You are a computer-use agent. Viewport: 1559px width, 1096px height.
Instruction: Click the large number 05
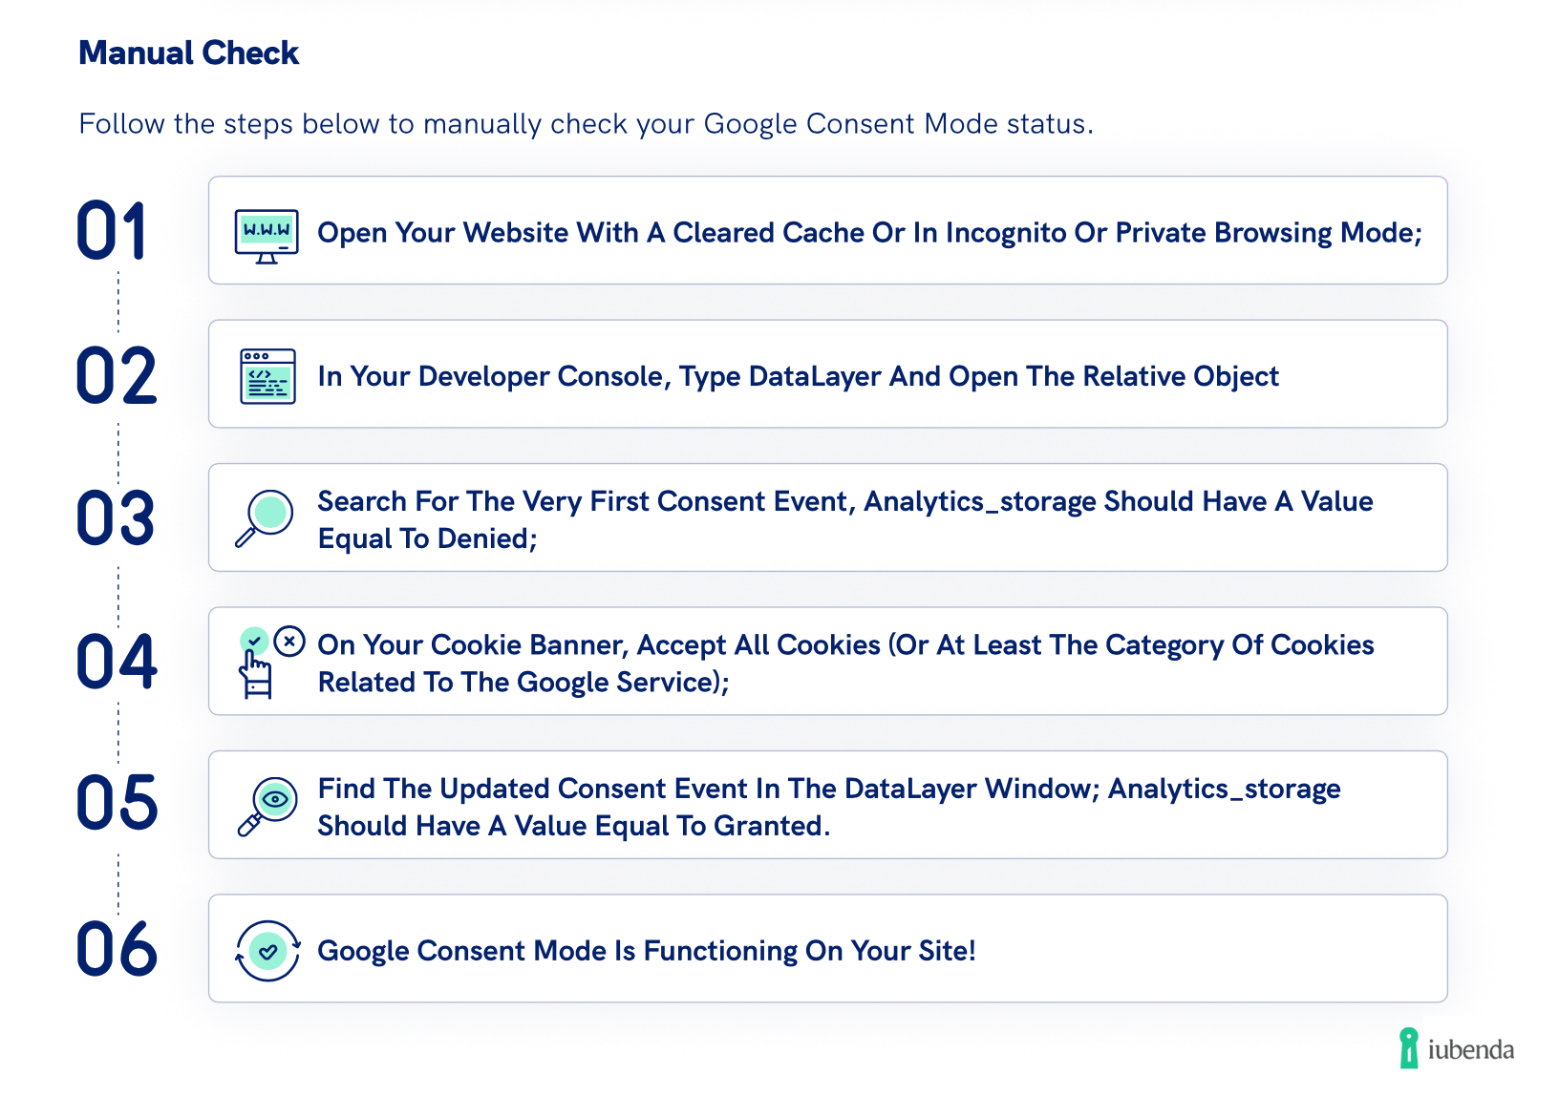117,803
